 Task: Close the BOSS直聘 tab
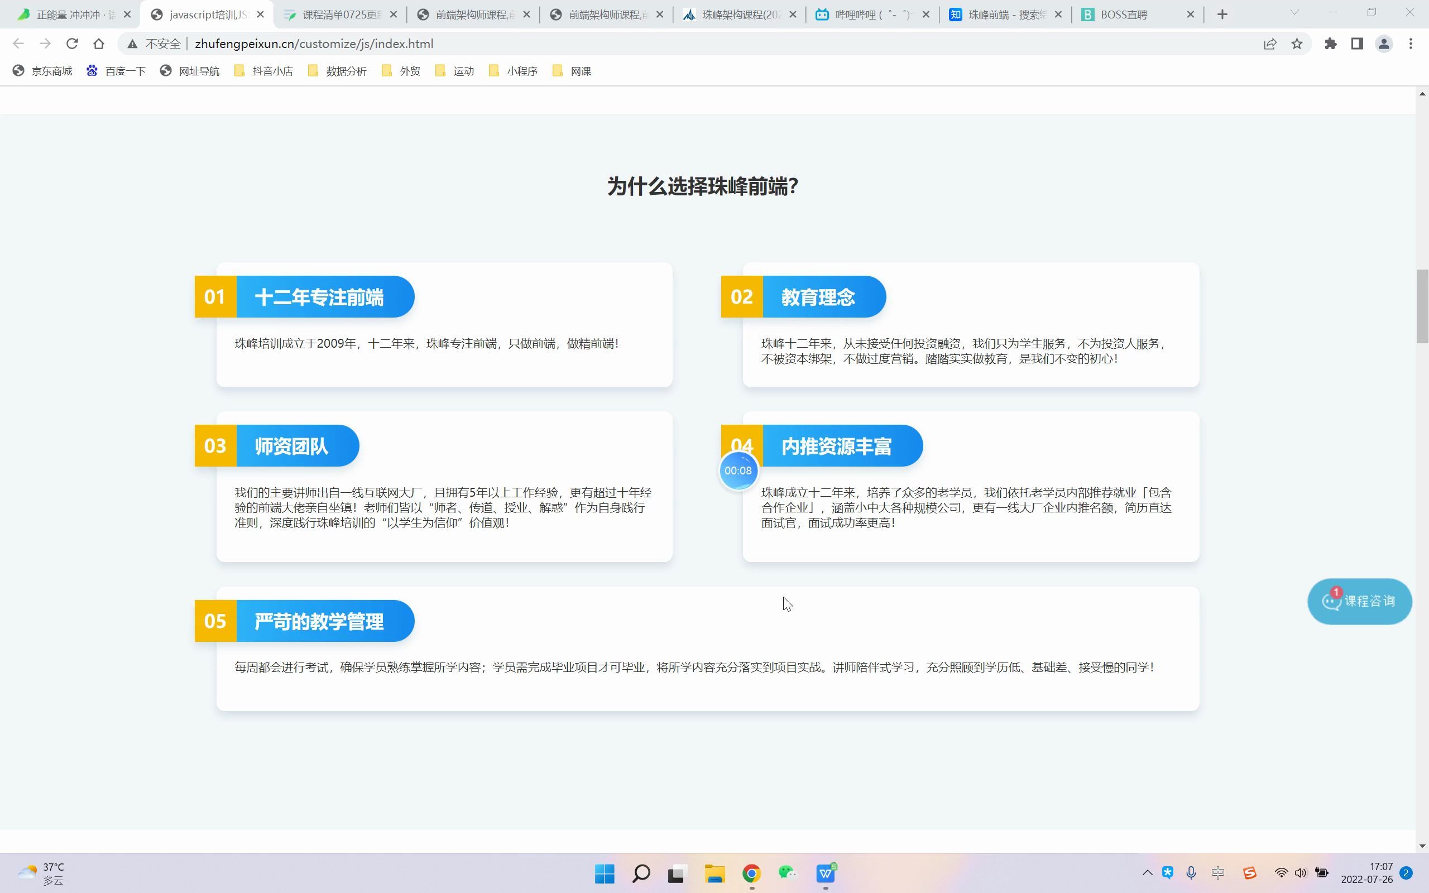[1191, 14]
